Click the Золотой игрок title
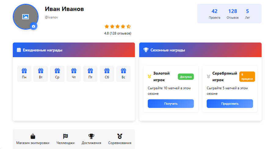The width and height of the screenshot is (275, 149). (x=161, y=76)
